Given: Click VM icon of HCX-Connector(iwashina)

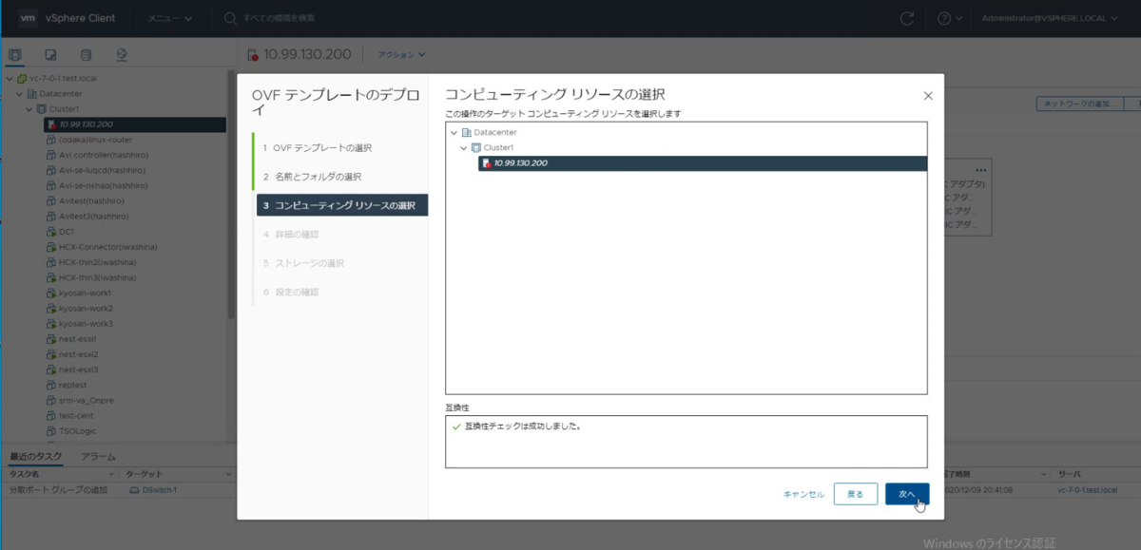Looking at the screenshot, I should [51, 247].
